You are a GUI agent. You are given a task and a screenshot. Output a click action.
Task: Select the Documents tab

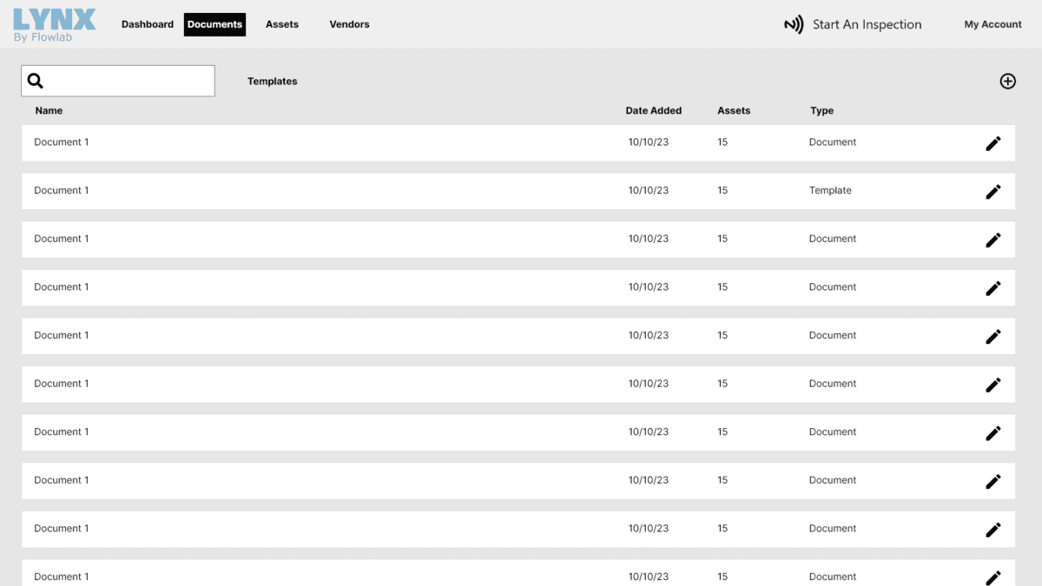pyautogui.click(x=214, y=24)
